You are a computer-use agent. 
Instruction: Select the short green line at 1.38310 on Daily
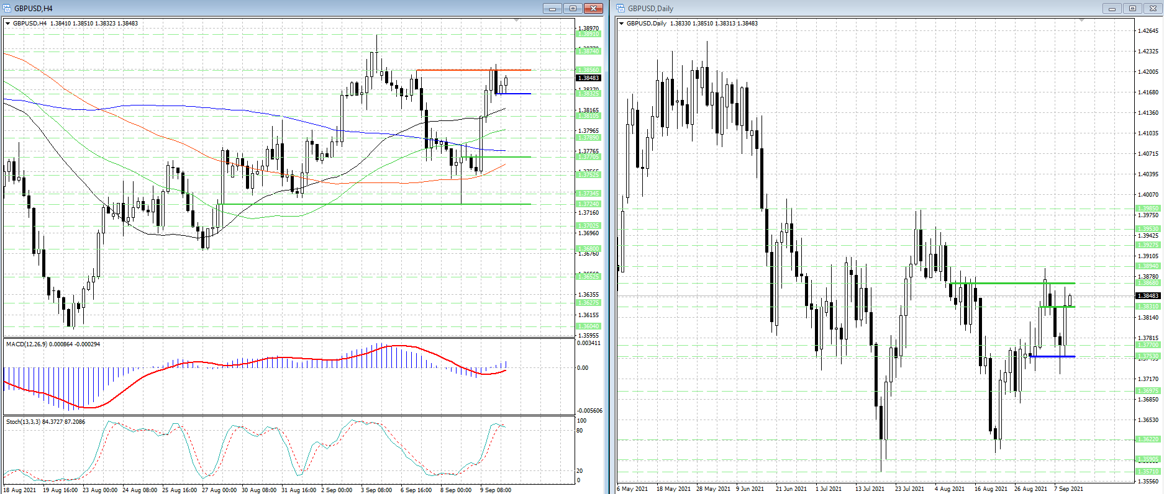point(1057,307)
